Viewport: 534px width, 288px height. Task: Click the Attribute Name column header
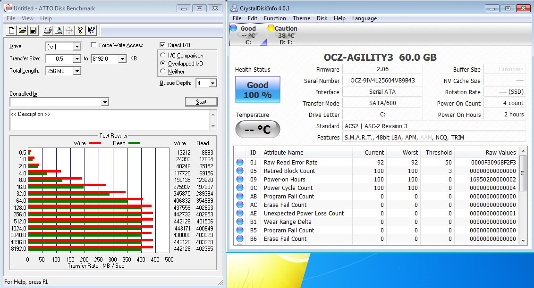pyautogui.click(x=306, y=152)
